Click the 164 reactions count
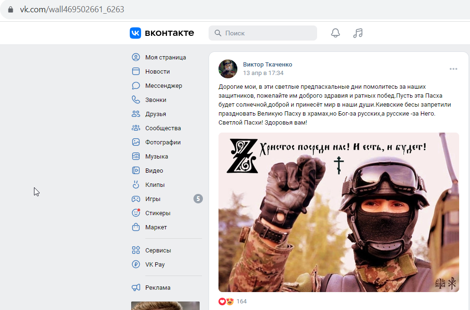Image resolution: width=470 pixels, height=310 pixels. pyautogui.click(x=241, y=302)
